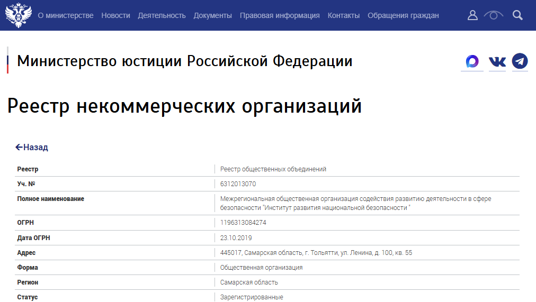Open the user account profile icon
Image resolution: width=536 pixels, height=302 pixels.
point(472,15)
